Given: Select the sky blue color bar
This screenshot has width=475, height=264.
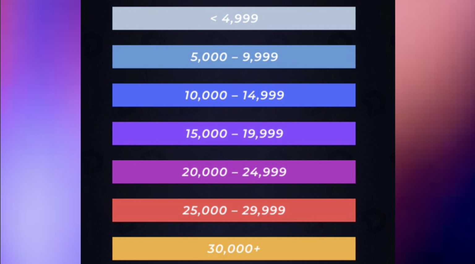Looking at the screenshot, I should (x=234, y=57).
